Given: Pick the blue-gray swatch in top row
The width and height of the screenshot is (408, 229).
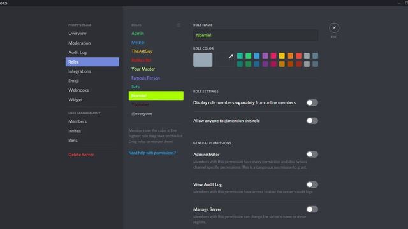Looking at the screenshot, I should point(315,55).
